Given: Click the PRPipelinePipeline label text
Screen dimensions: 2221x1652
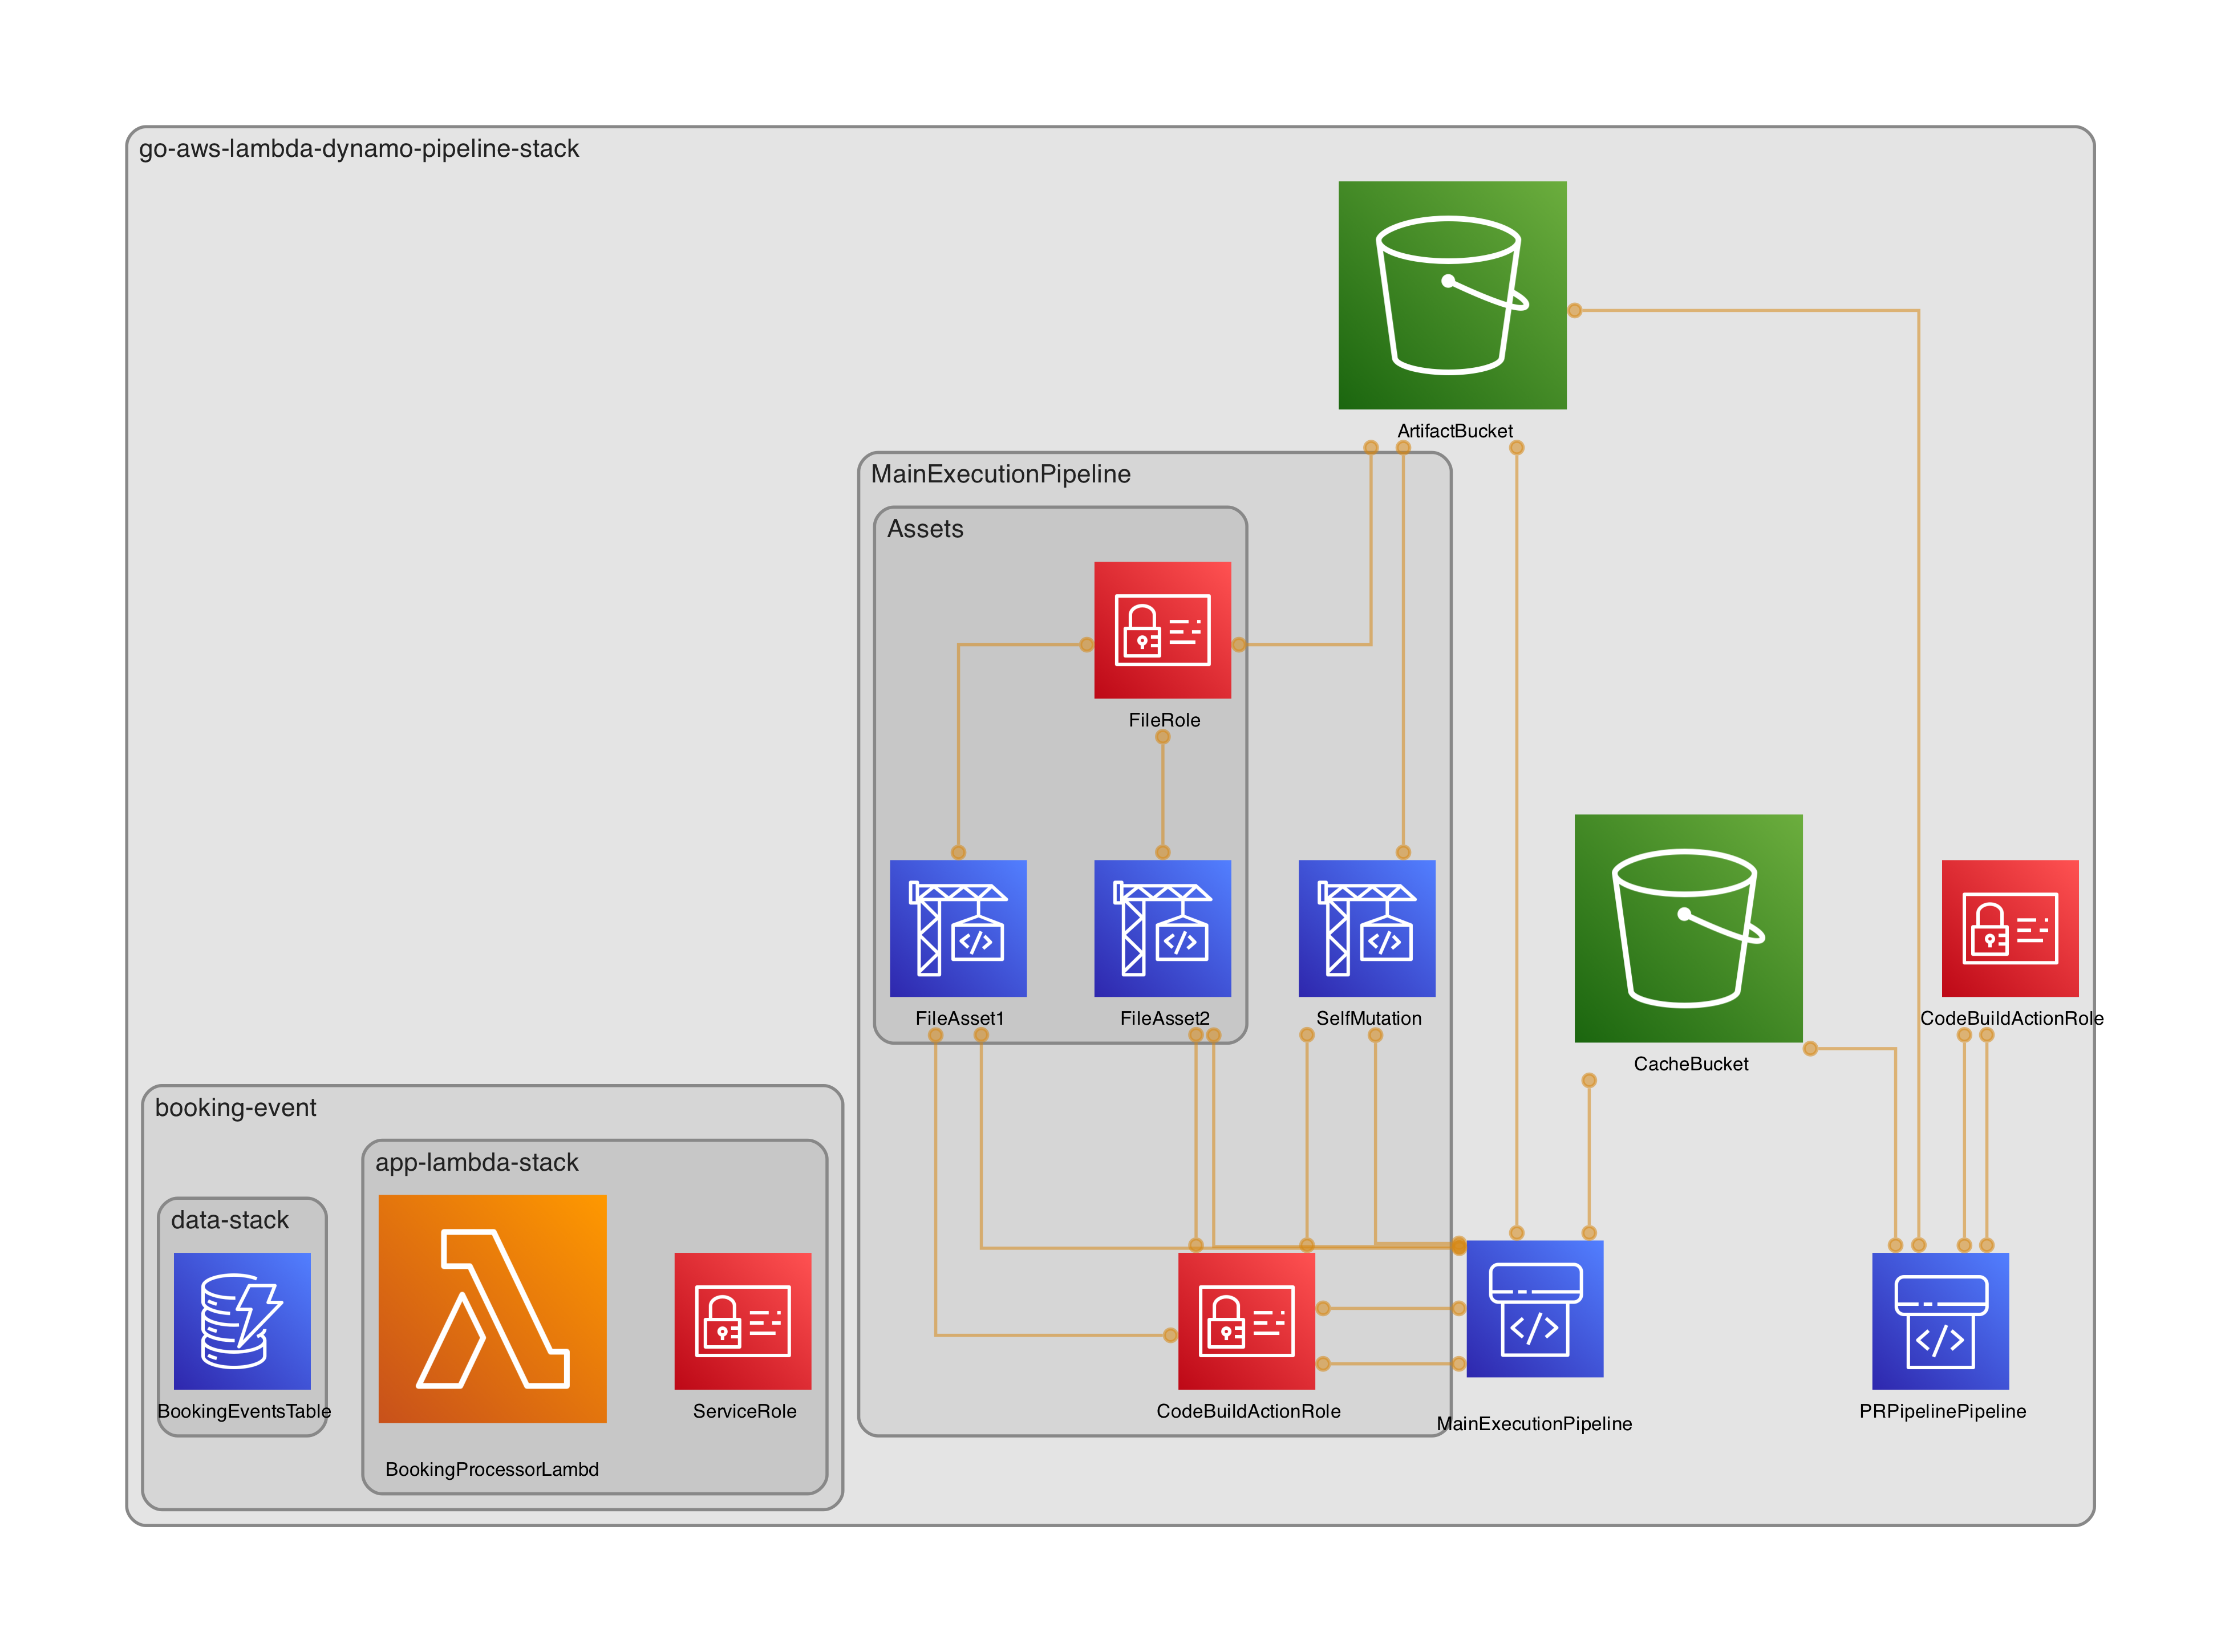Looking at the screenshot, I should click(x=1942, y=1411).
